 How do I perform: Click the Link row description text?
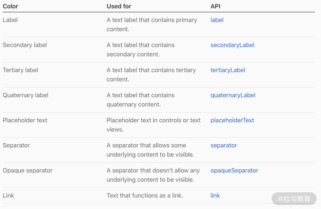point(144,195)
